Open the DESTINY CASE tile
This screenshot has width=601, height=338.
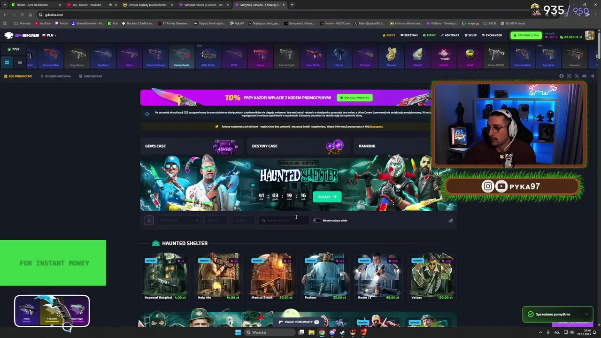pos(299,146)
